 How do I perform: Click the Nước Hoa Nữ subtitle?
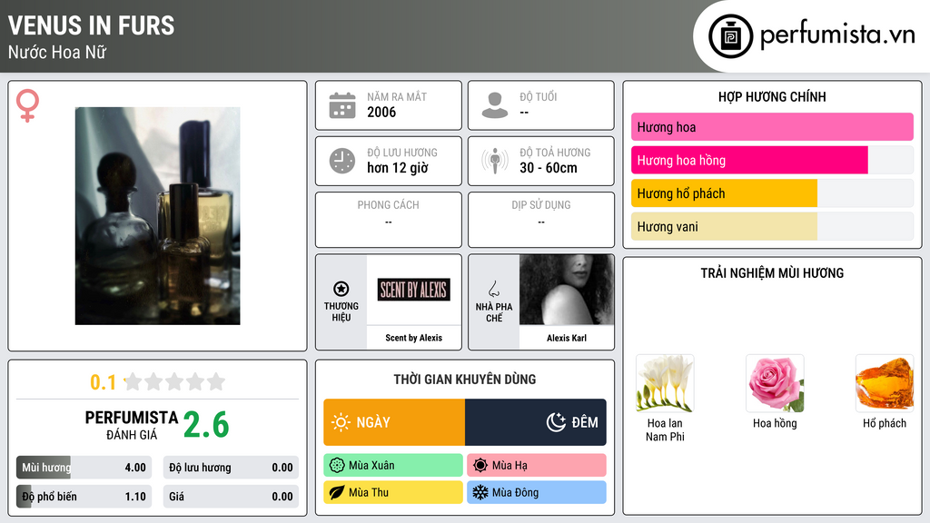click(57, 52)
